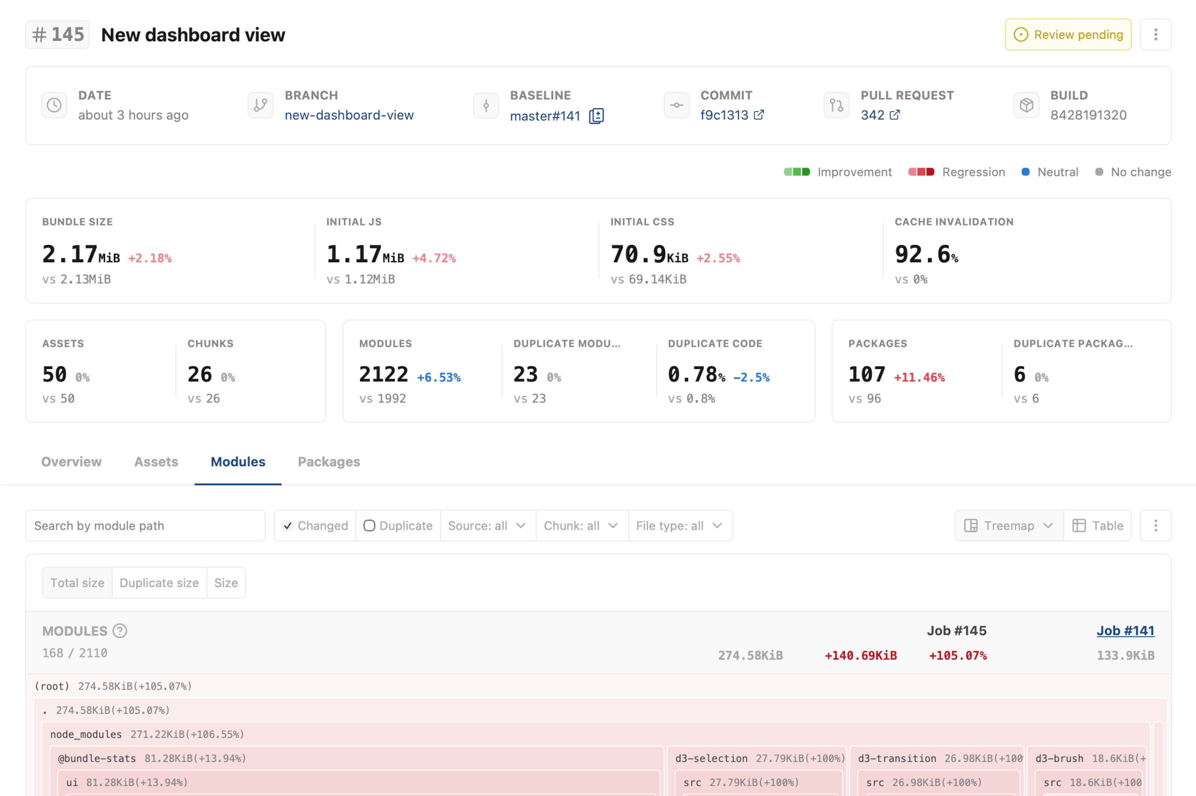The height and width of the screenshot is (796, 1196).
Task: Click the d3-selection treemap block
Action: tap(757, 770)
